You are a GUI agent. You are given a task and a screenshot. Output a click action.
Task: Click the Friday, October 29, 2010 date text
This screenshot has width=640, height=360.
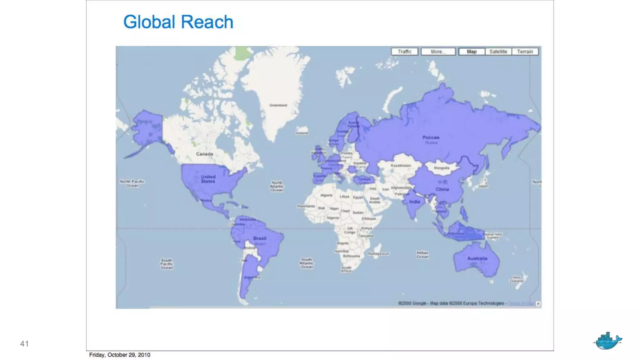pos(120,355)
